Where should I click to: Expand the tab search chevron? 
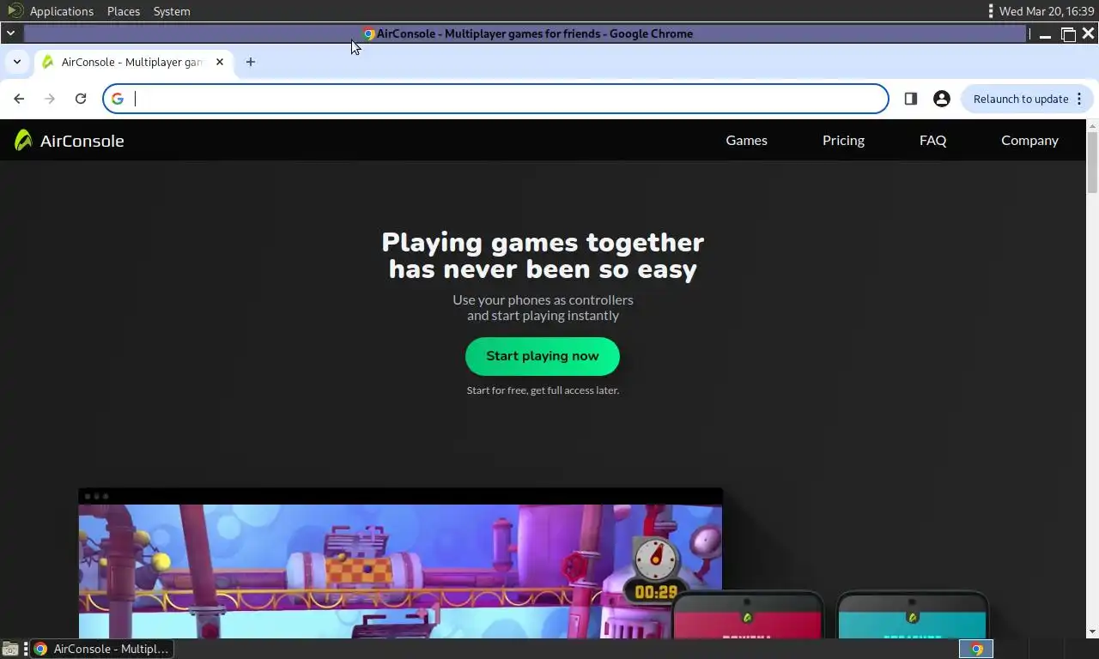click(x=16, y=62)
